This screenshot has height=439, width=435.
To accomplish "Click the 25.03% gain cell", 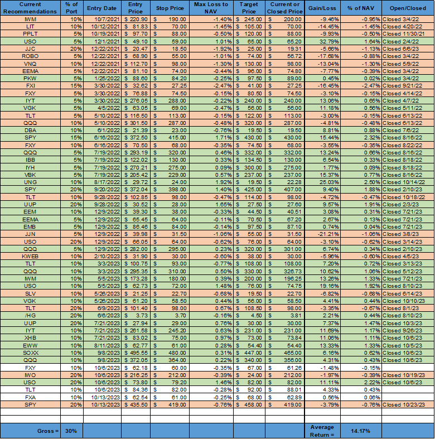I will [322, 182].
